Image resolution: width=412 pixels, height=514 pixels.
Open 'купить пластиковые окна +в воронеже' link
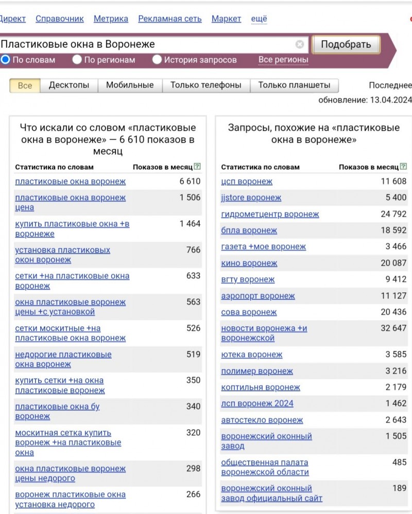click(72, 229)
